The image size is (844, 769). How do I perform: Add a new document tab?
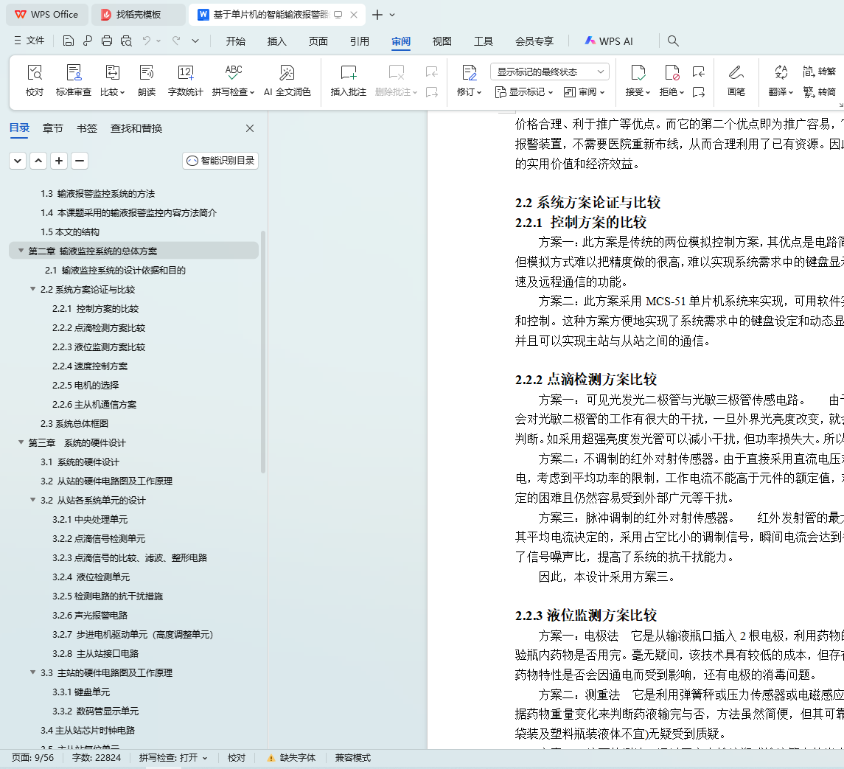(377, 15)
